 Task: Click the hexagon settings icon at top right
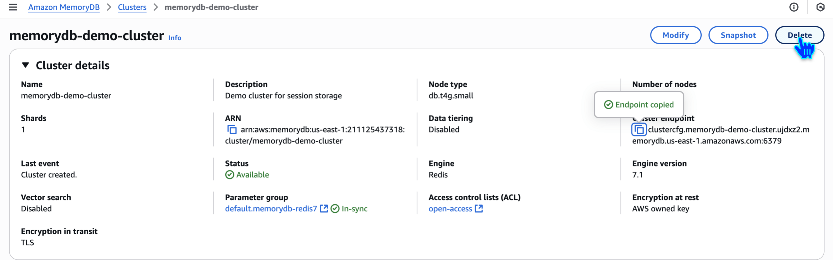[820, 7]
